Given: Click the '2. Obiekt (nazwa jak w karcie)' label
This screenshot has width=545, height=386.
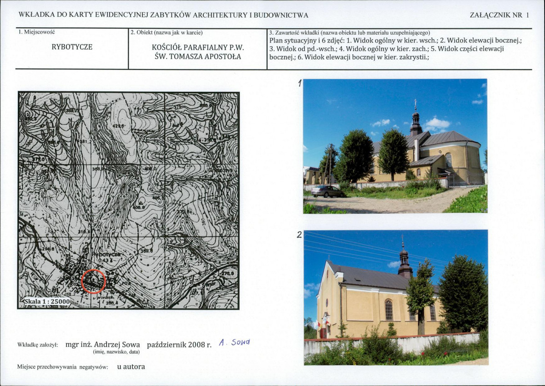Looking at the screenshot, I should 166,32.
